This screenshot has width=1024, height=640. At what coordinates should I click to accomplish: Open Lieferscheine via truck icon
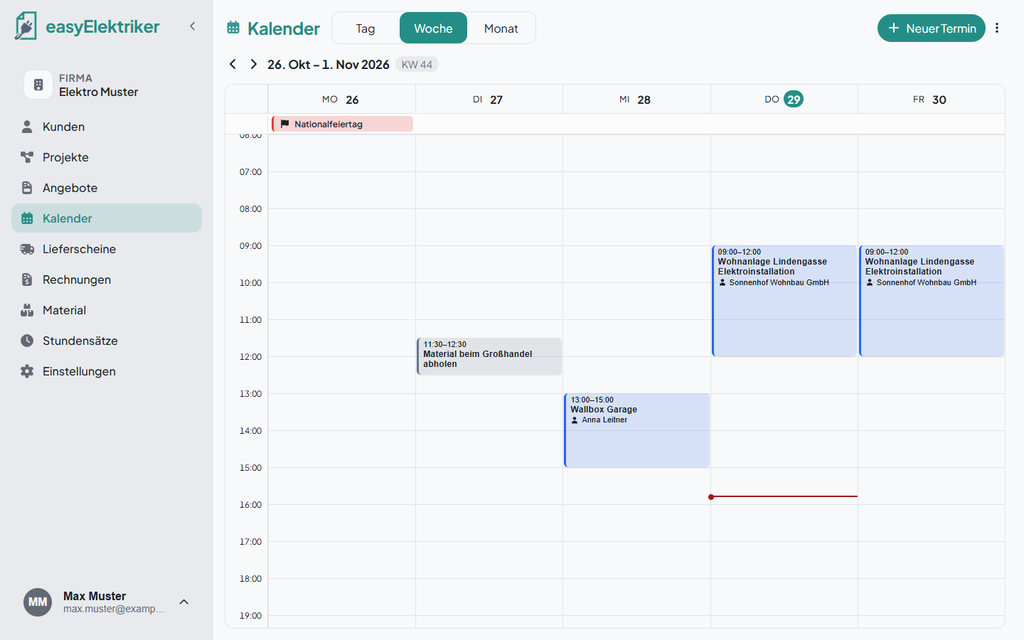(x=27, y=249)
